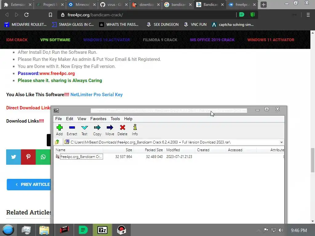Image resolution: width=315 pixels, height=236 pixels.
Task: Open WHATS THE PASS... bookmark
Action: click(119, 25)
